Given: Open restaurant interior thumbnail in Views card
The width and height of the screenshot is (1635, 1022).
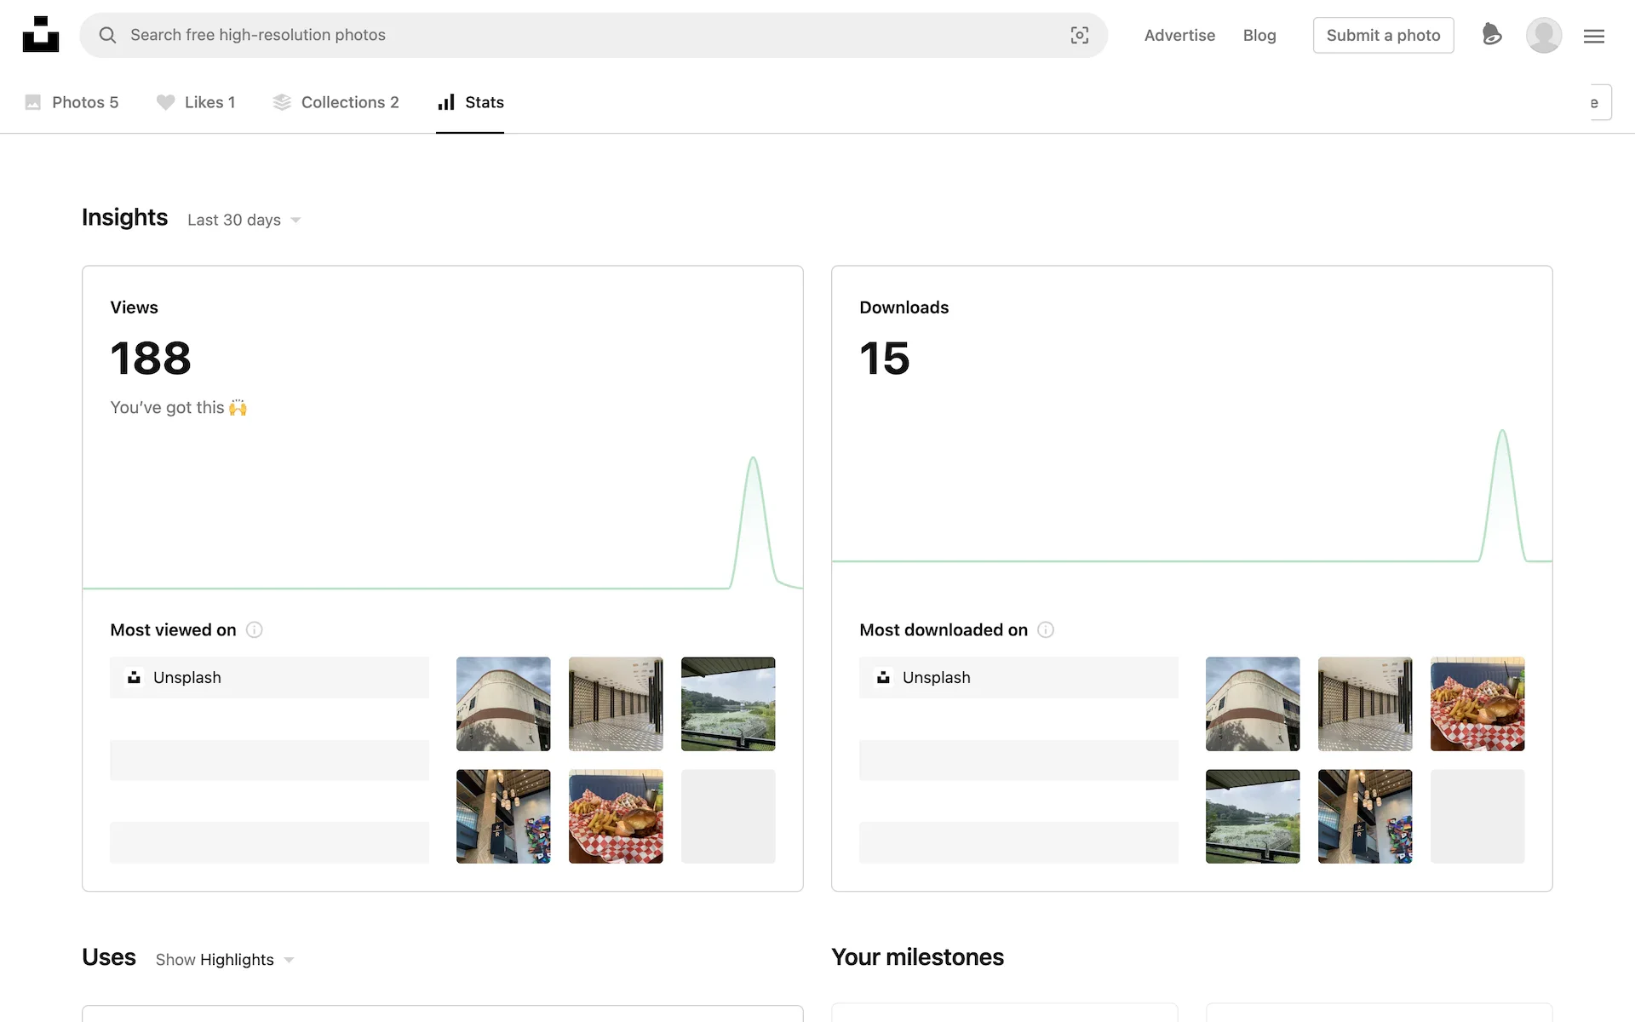Looking at the screenshot, I should point(503,816).
